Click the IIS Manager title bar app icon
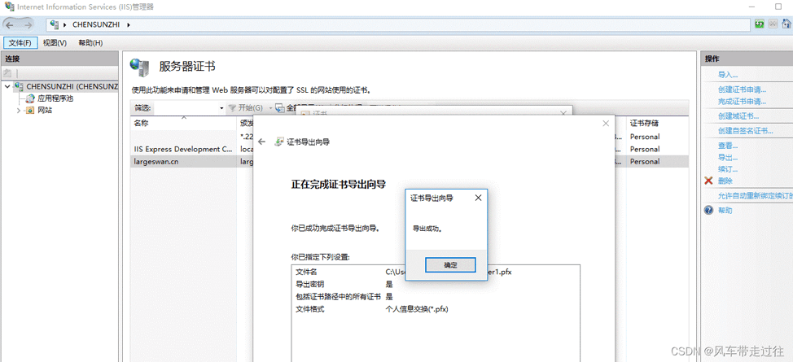 tap(9, 7)
